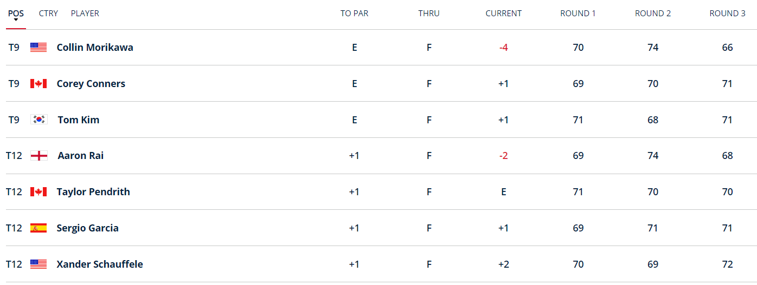Click the USA flag beside Xander Schauffele

pyautogui.click(x=39, y=264)
